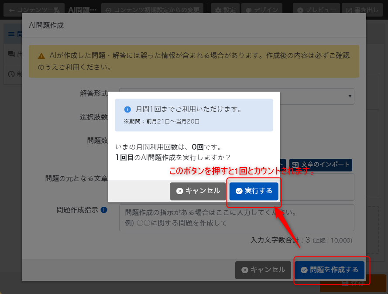The image size is (388, 294).
Task: Click the 問題を作成する button
Action: click(x=330, y=270)
